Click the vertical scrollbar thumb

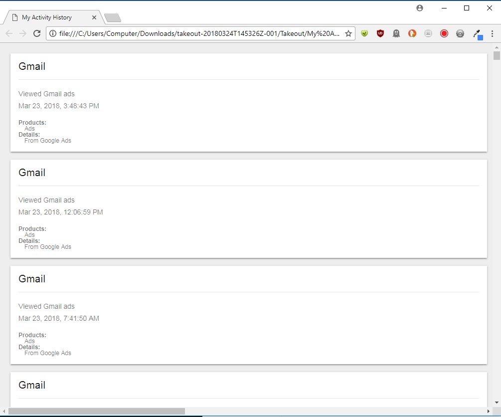coord(497,55)
